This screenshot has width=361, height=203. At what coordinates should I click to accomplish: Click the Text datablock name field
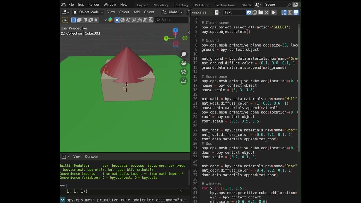coord(234,12)
